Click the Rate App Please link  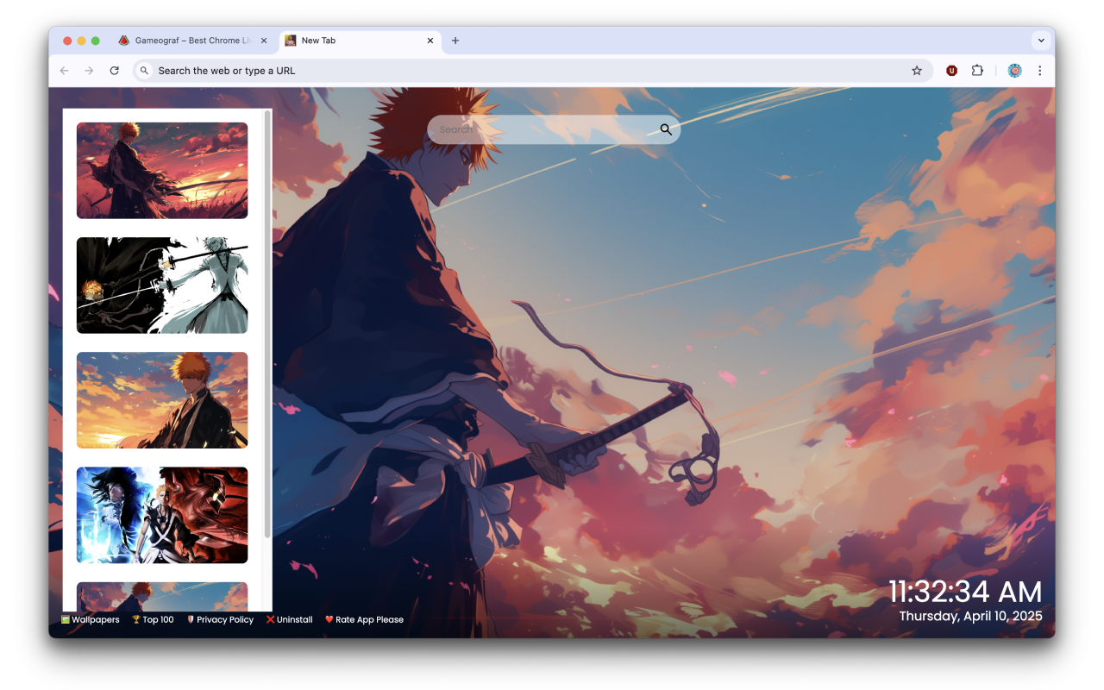[369, 619]
